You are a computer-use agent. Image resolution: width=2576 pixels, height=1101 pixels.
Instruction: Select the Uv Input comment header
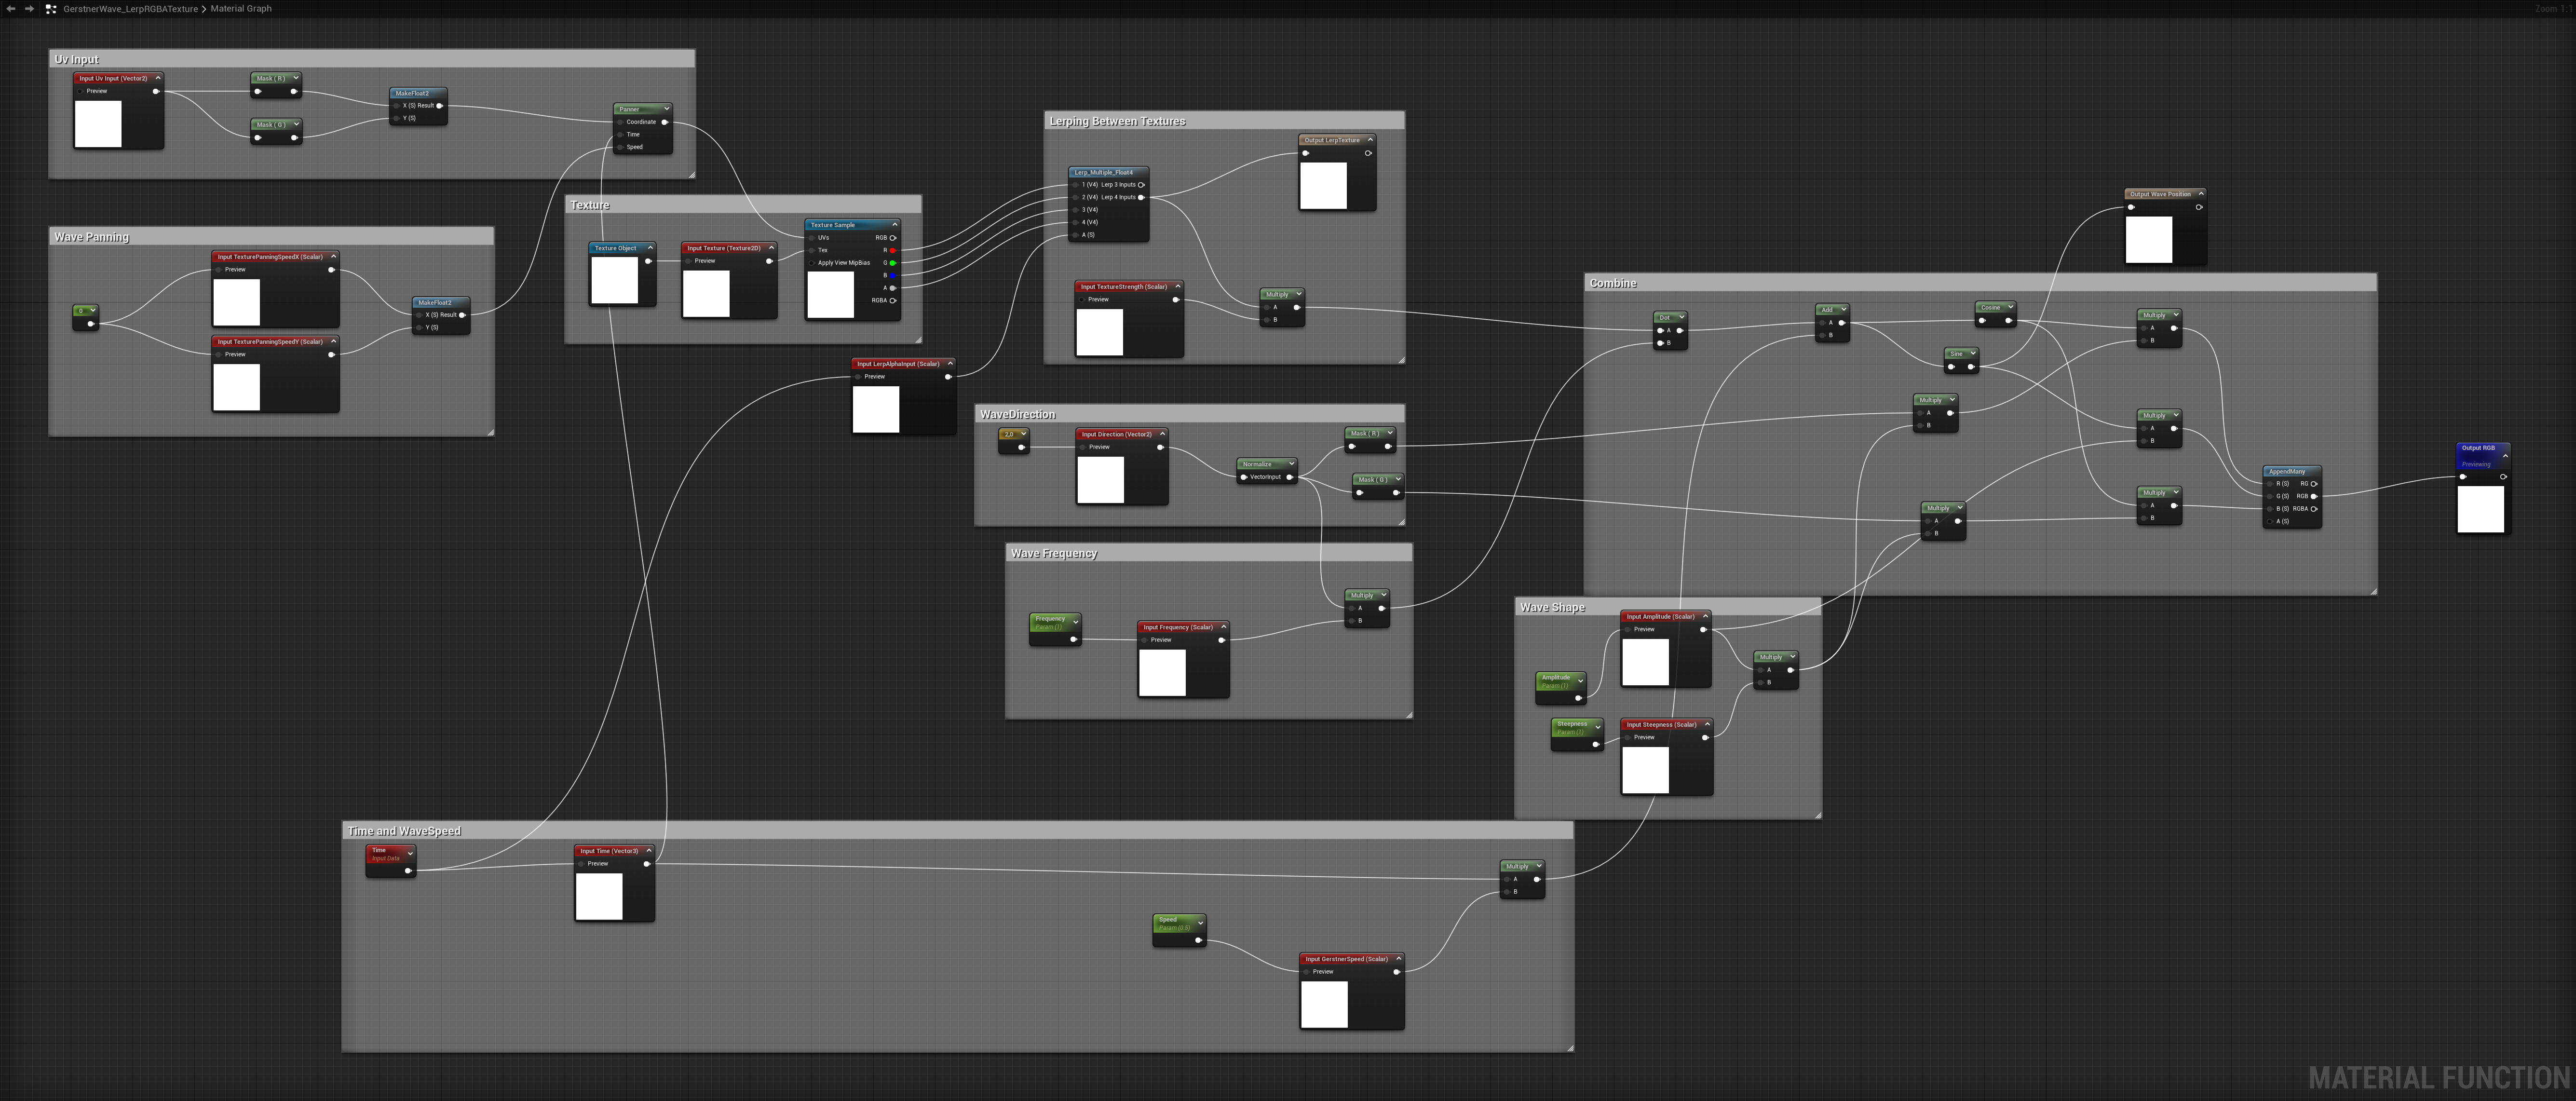pos(371,59)
